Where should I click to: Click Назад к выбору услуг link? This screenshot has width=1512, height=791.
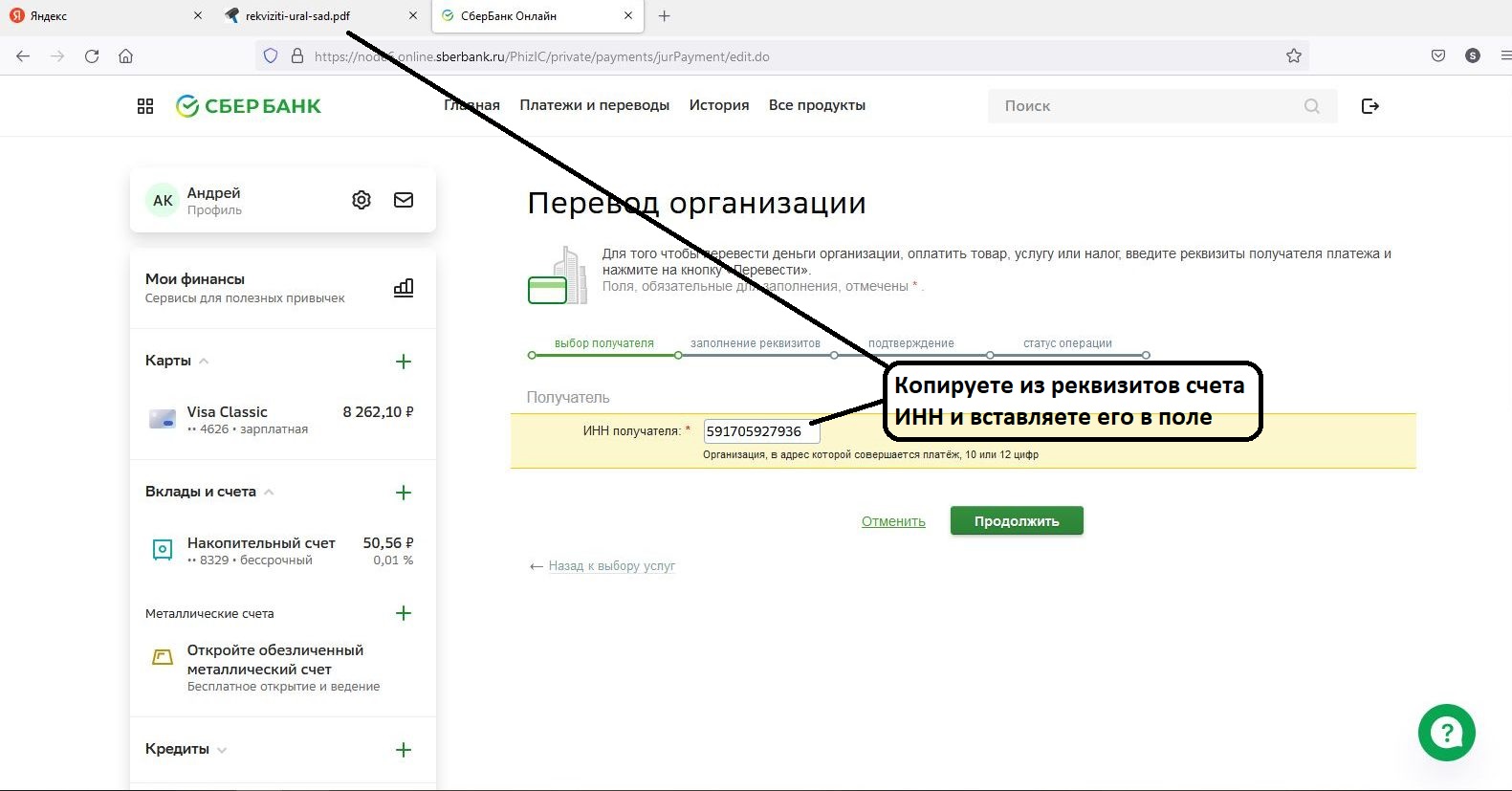(612, 566)
